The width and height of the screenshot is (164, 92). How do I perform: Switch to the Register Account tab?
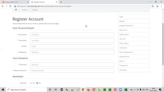[44, 2]
